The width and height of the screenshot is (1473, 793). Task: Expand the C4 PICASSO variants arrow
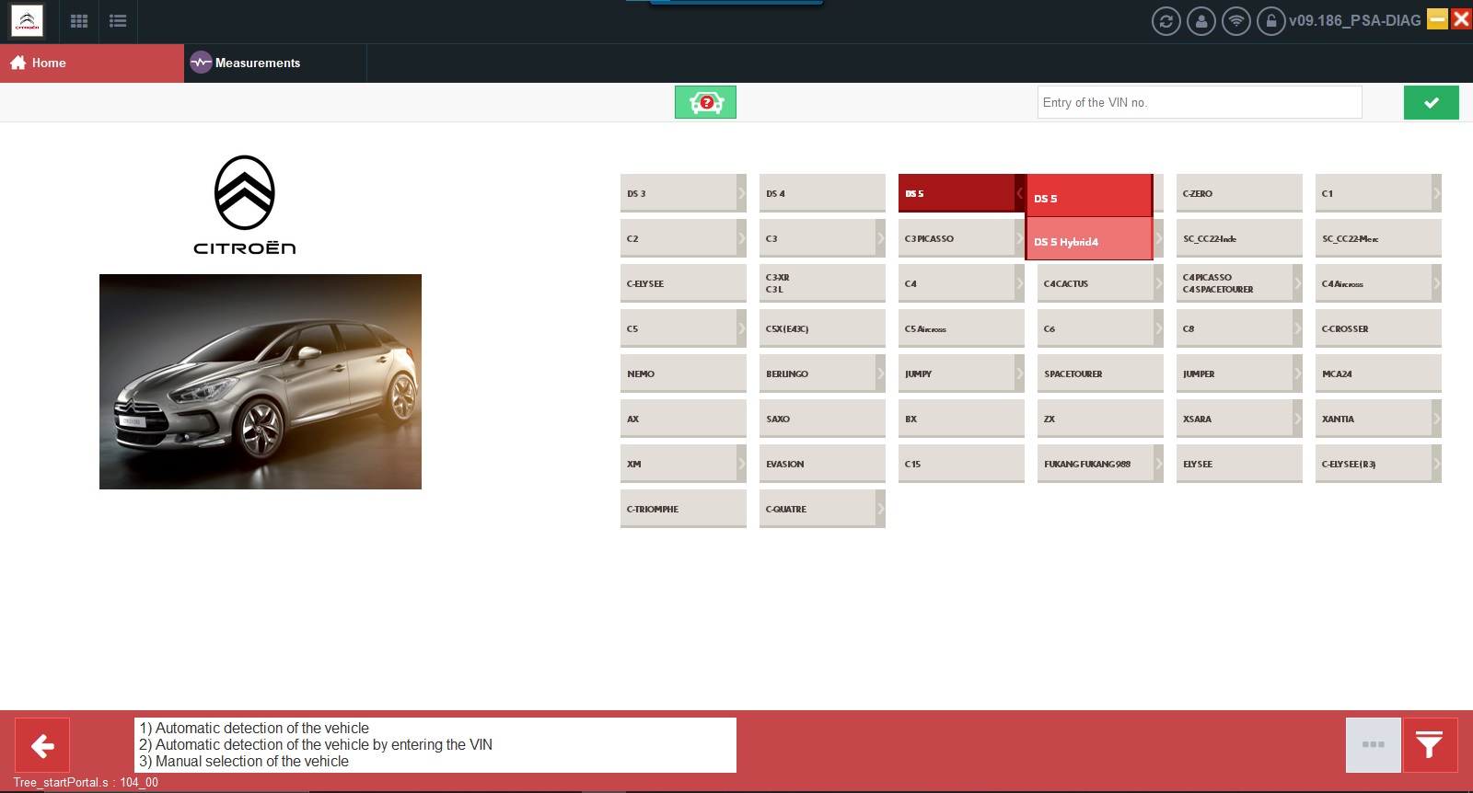coord(1298,283)
